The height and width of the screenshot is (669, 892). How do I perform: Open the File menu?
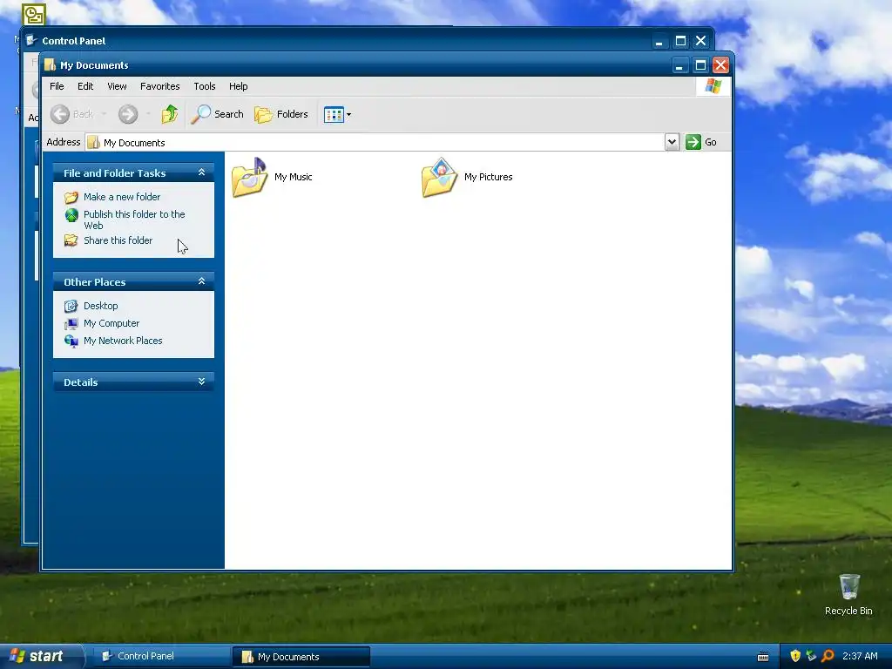pos(57,86)
